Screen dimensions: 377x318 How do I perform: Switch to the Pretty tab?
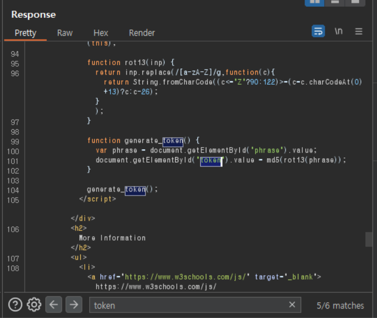coord(26,33)
